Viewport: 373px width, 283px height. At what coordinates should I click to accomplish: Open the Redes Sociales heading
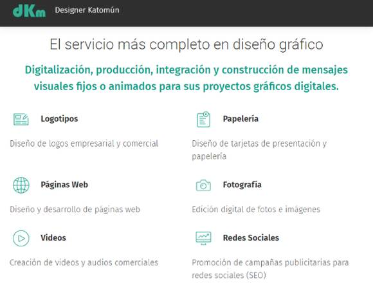coord(251,238)
